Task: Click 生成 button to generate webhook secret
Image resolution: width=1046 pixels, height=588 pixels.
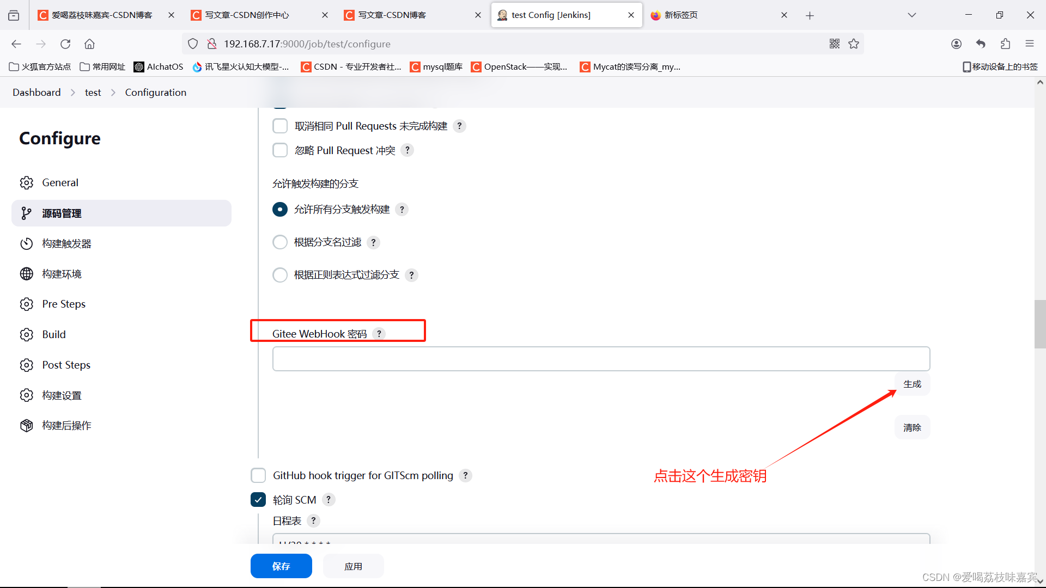Action: click(913, 383)
